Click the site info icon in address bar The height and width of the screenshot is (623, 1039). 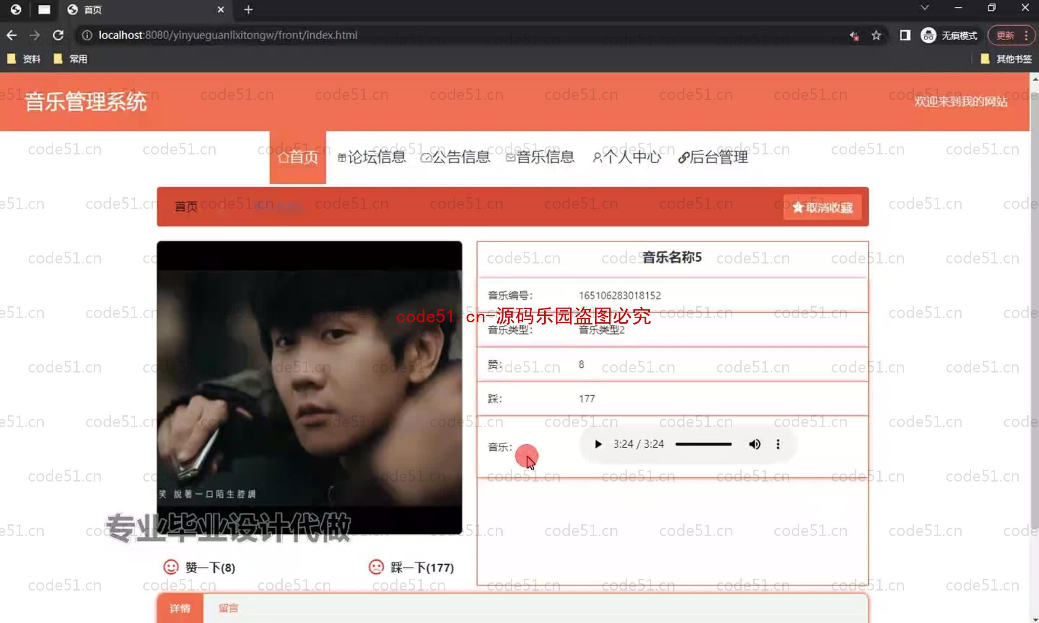(x=87, y=35)
